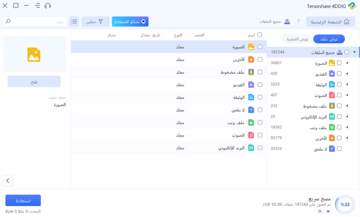Image resolution: width=360 pixels, height=217 pixels.
Task: Sort by الحجم column header
Action: [199, 35]
